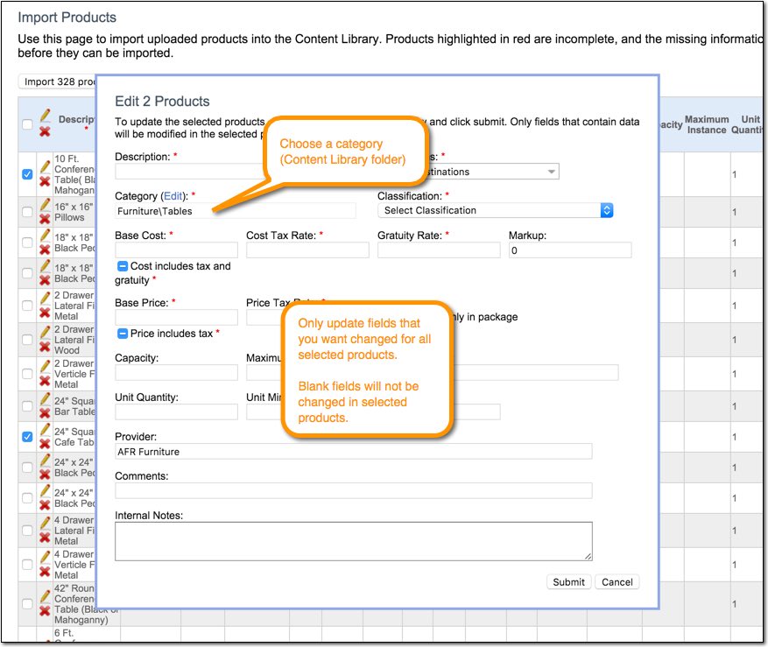This screenshot has width=768, height=647.
Task: Toggle the Price includes tax checkbox
Action: (123, 334)
